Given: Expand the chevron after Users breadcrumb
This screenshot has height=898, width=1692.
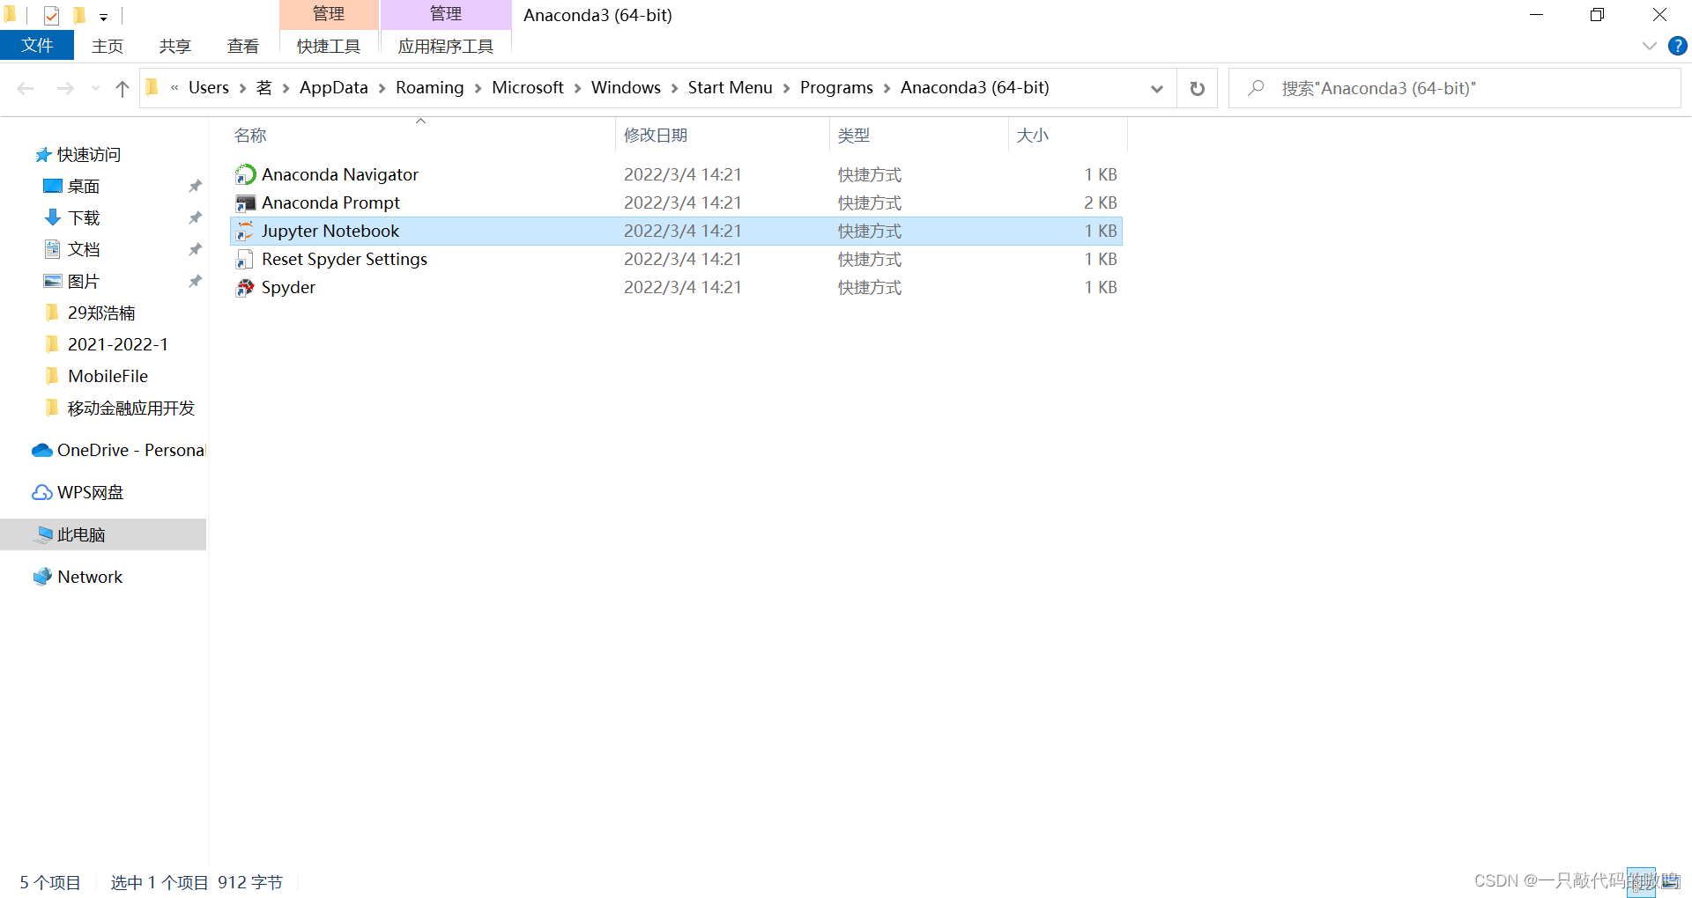Looking at the screenshot, I should point(242,88).
